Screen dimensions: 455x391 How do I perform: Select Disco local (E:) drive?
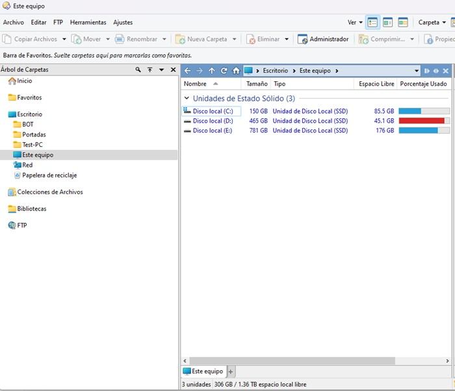click(212, 131)
